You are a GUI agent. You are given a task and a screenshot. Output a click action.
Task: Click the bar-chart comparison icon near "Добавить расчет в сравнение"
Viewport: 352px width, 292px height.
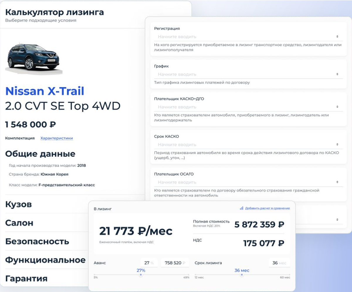tap(242, 208)
